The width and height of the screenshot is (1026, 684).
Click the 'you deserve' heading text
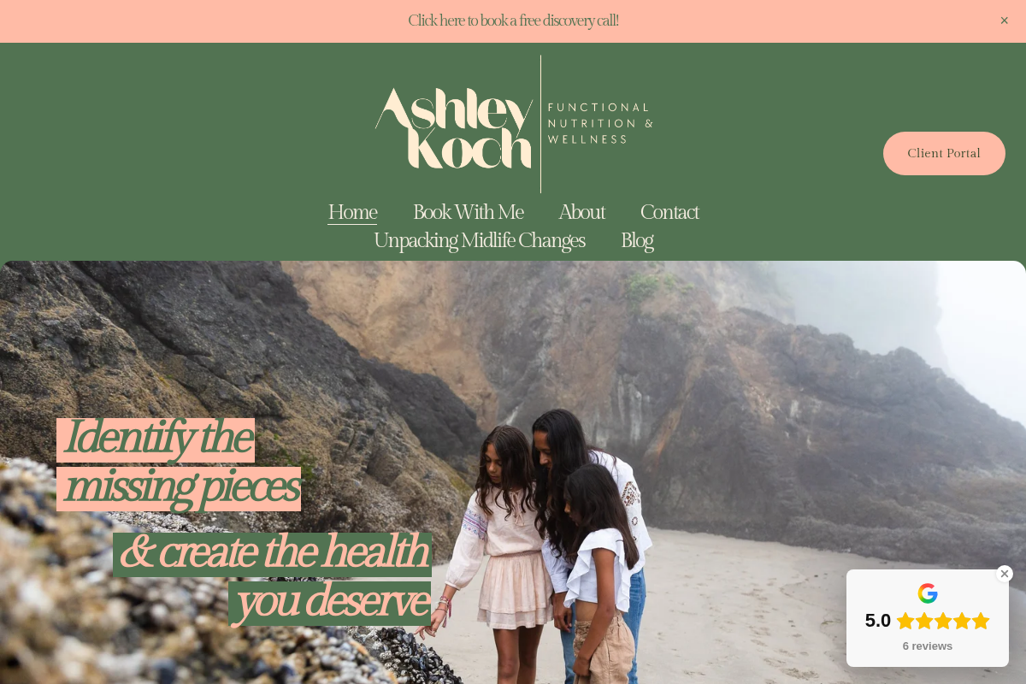(330, 604)
